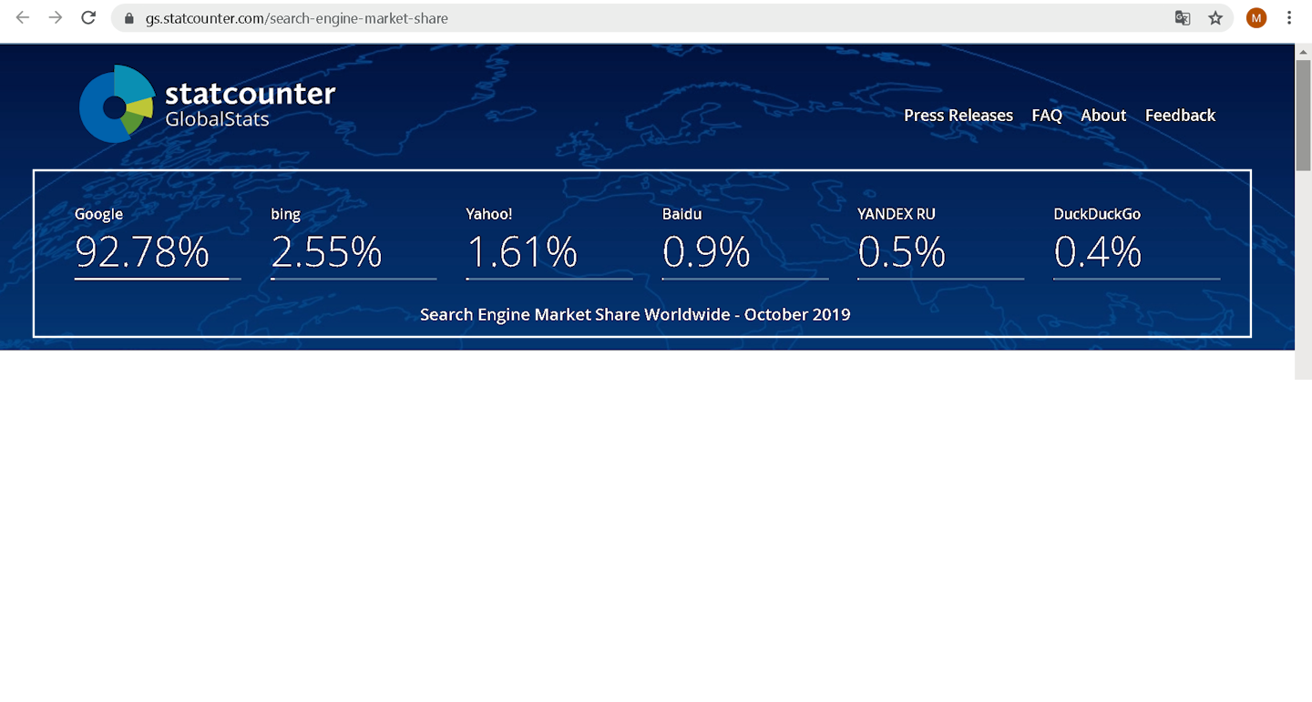Click the bing label
The width and height of the screenshot is (1312, 702).
coord(285,214)
